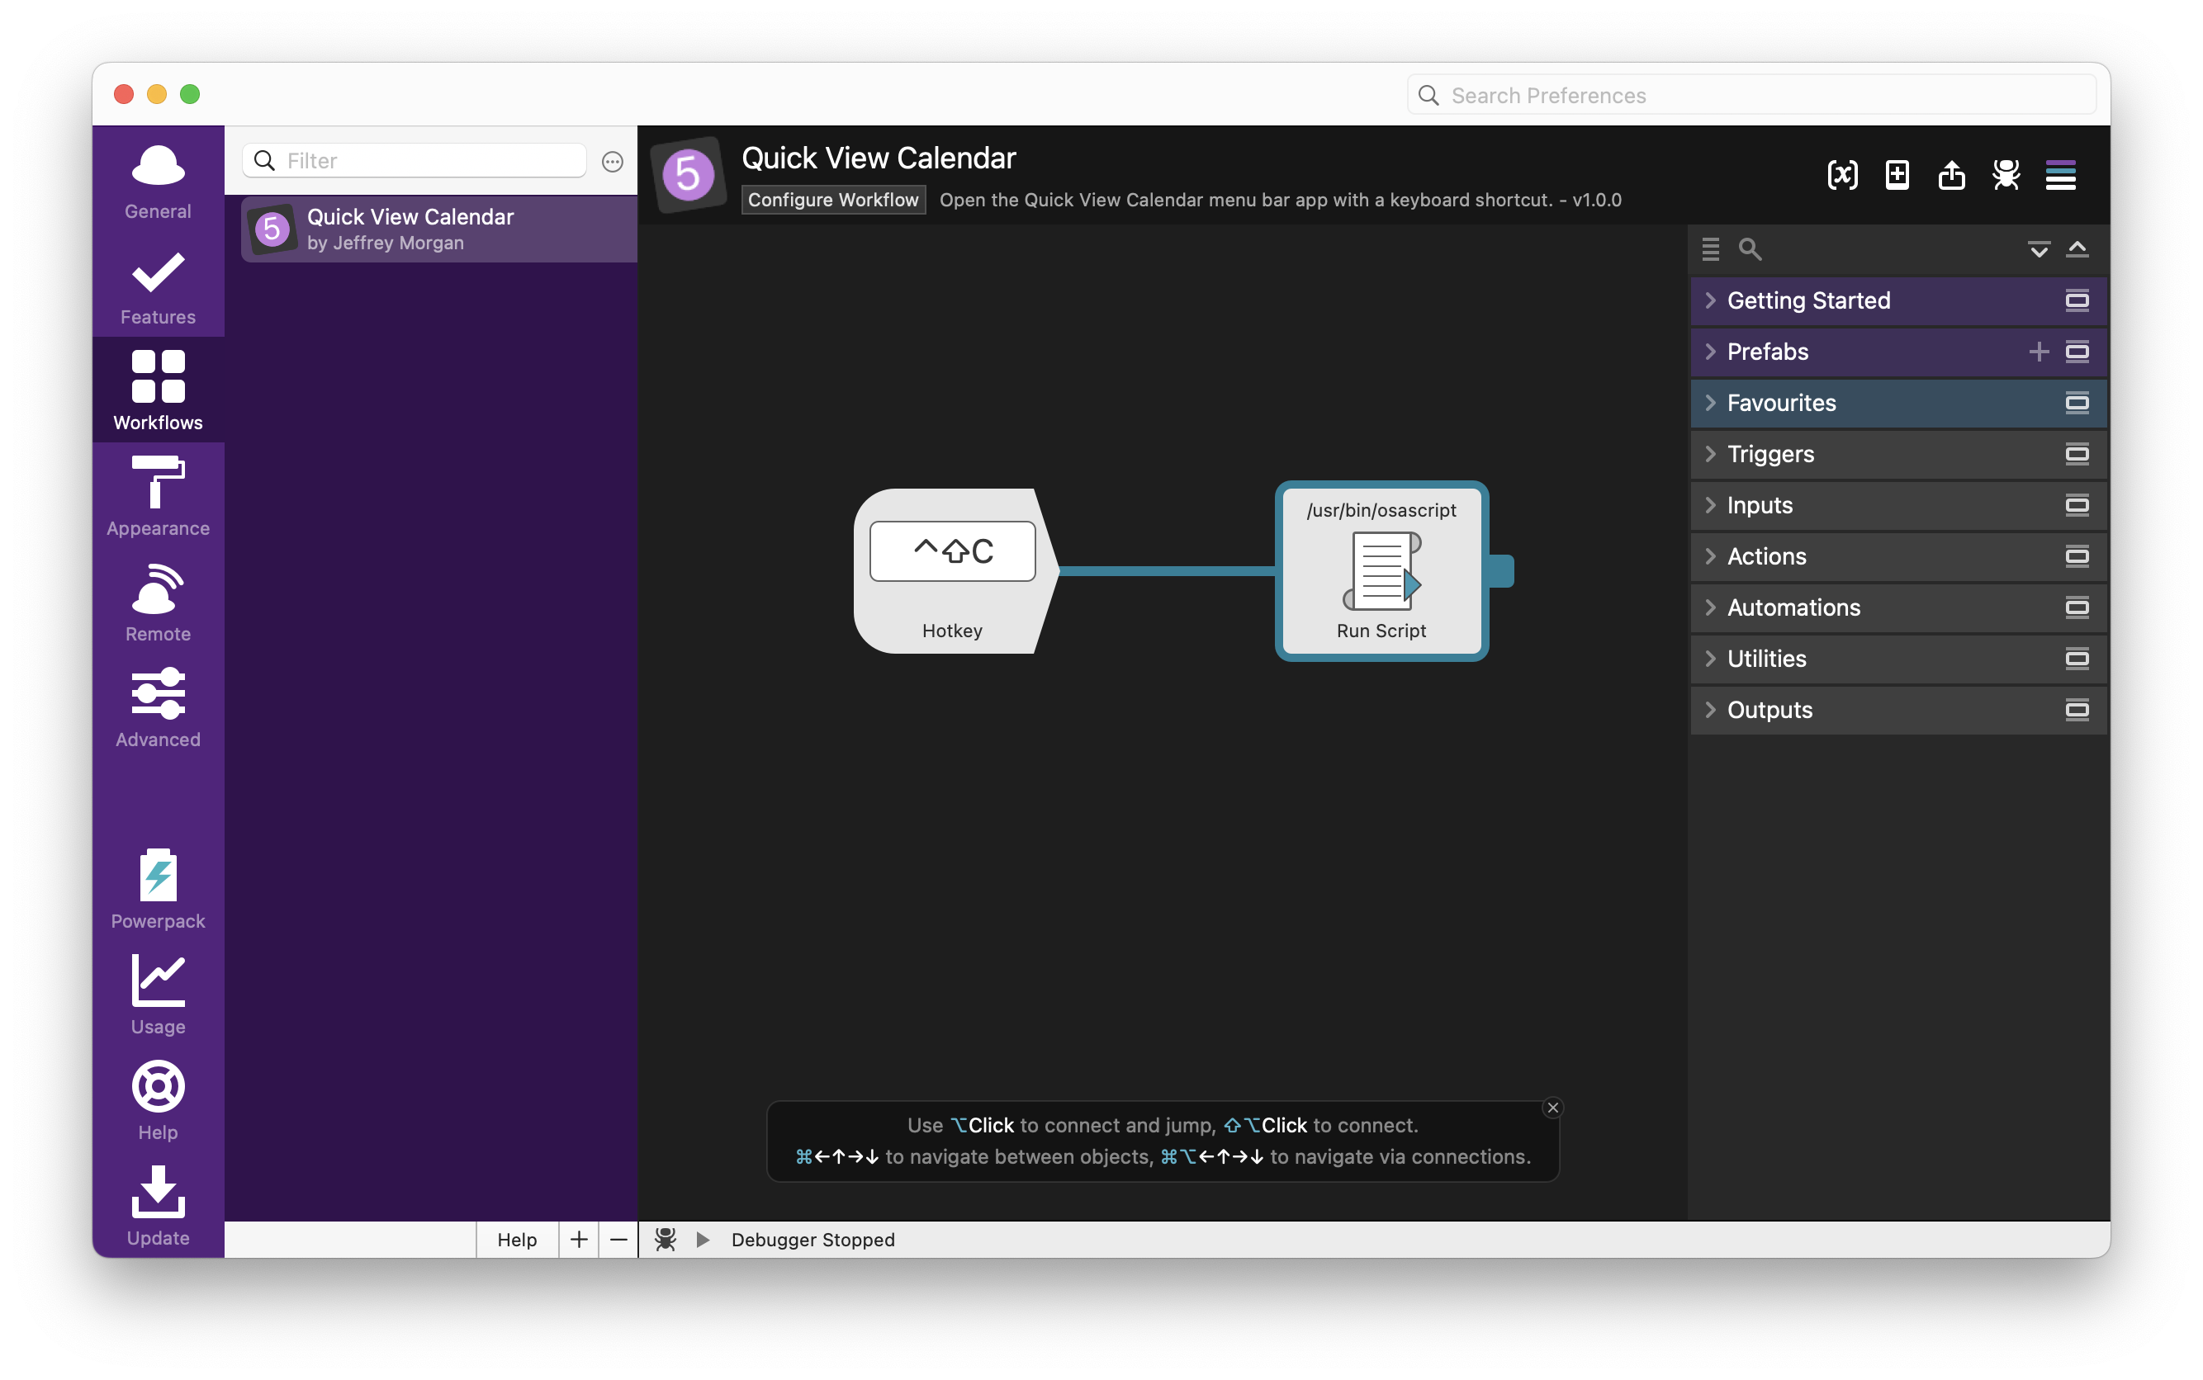Expand the Automations section
The height and width of the screenshot is (1380, 2203).
1710,607
